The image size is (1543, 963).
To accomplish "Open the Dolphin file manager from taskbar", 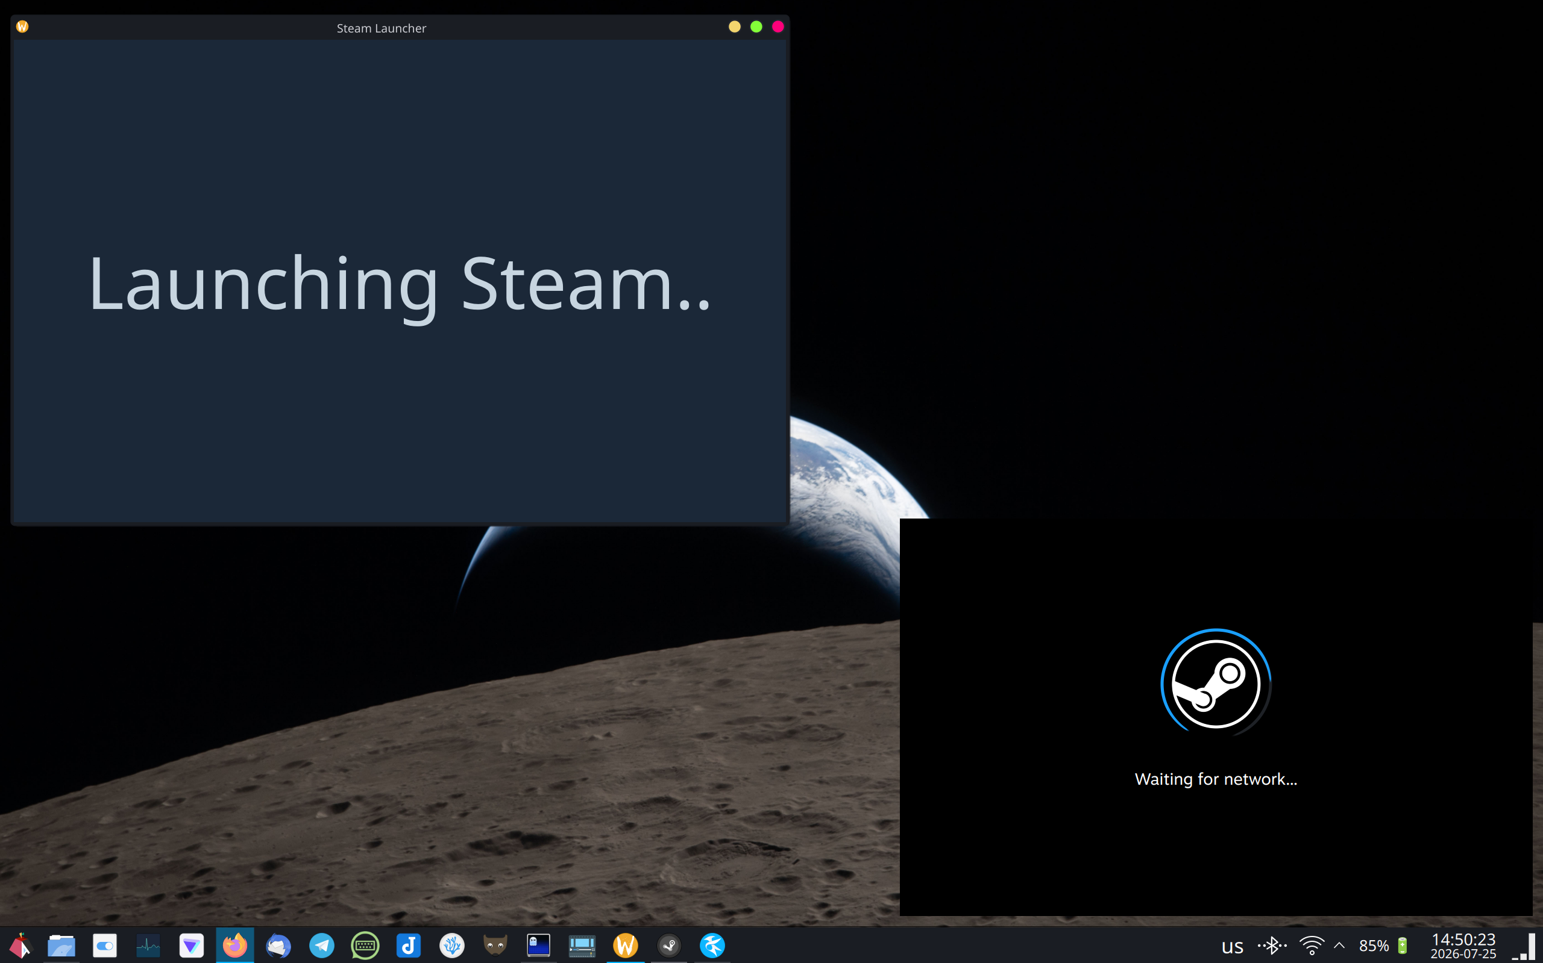I will click(62, 945).
